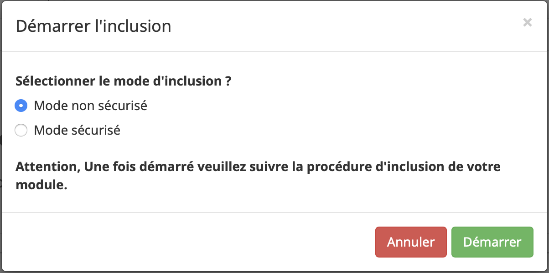Cancel the inclusion dialog
This screenshot has width=549, height=273.
tap(410, 242)
